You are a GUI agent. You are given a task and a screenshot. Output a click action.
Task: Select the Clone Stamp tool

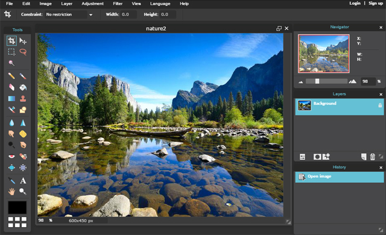[23, 99]
